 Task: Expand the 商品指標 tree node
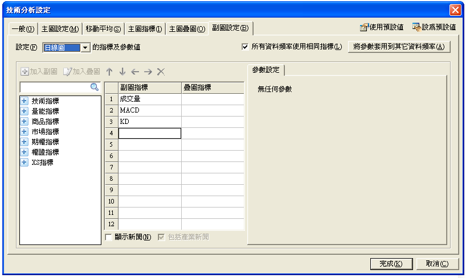(24, 121)
